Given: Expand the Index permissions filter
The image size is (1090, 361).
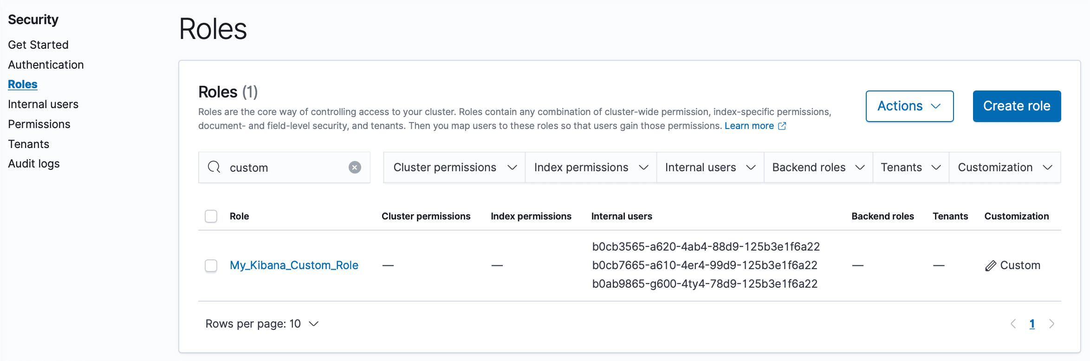Looking at the screenshot, I should pos(590,168).
